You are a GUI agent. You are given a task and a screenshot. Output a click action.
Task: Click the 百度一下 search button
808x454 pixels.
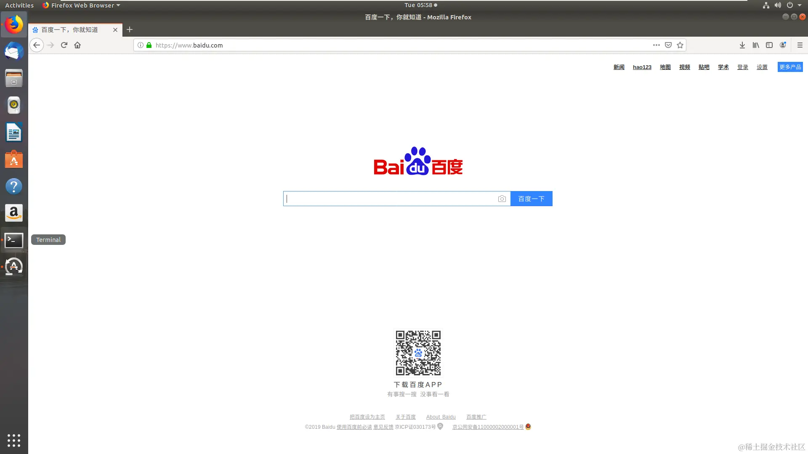click(532, 199)
